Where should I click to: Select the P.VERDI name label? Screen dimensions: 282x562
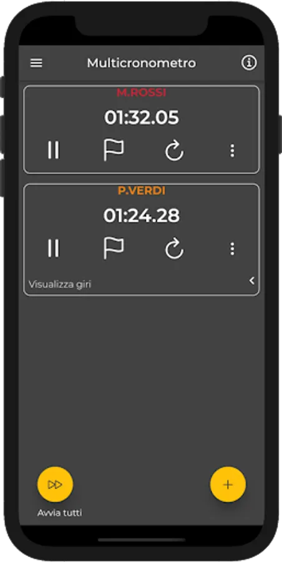[142, 190]
